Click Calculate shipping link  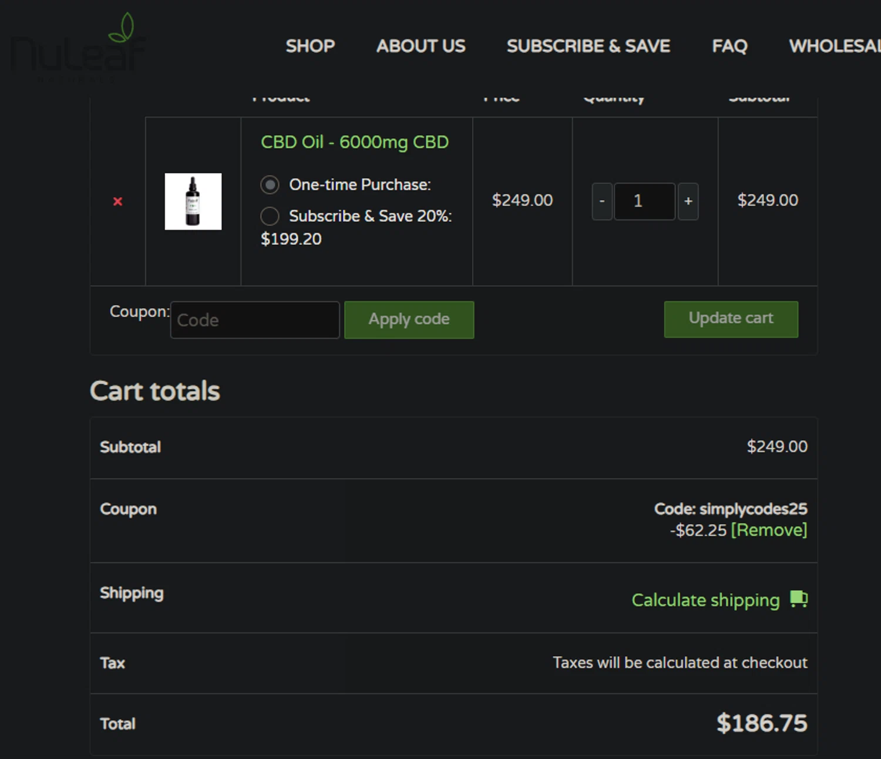tap(705, 600)
